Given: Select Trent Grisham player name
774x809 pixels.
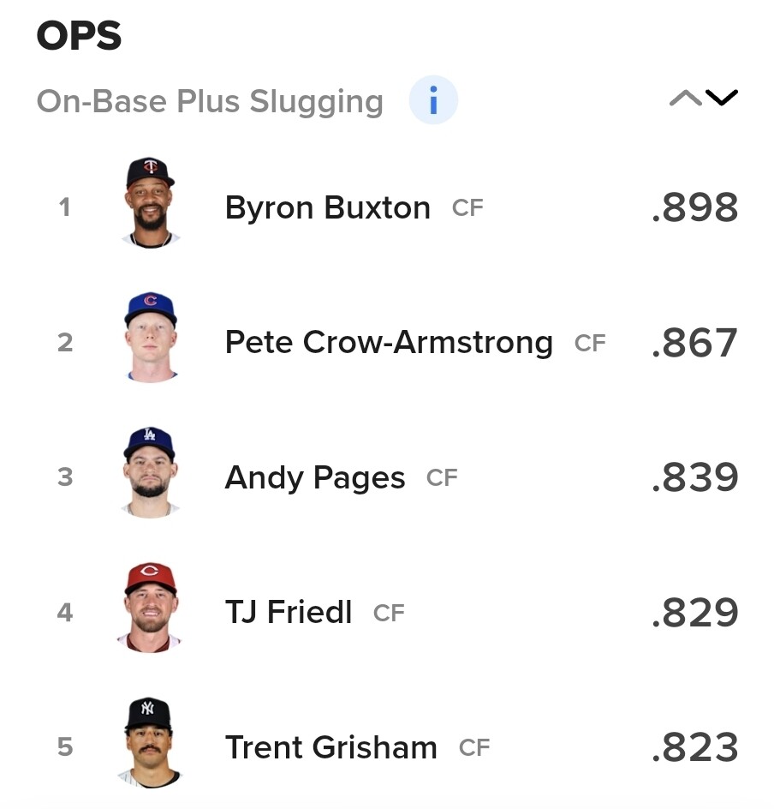Looking at the screenshot, I should tap(330, 747).
